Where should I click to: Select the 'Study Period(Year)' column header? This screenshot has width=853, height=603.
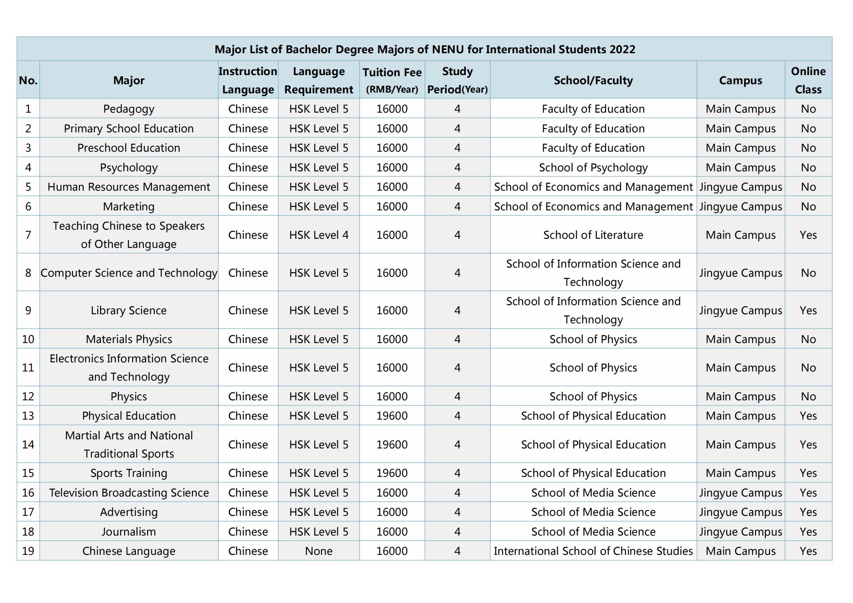pyautogui.click(x=457, y=80)
